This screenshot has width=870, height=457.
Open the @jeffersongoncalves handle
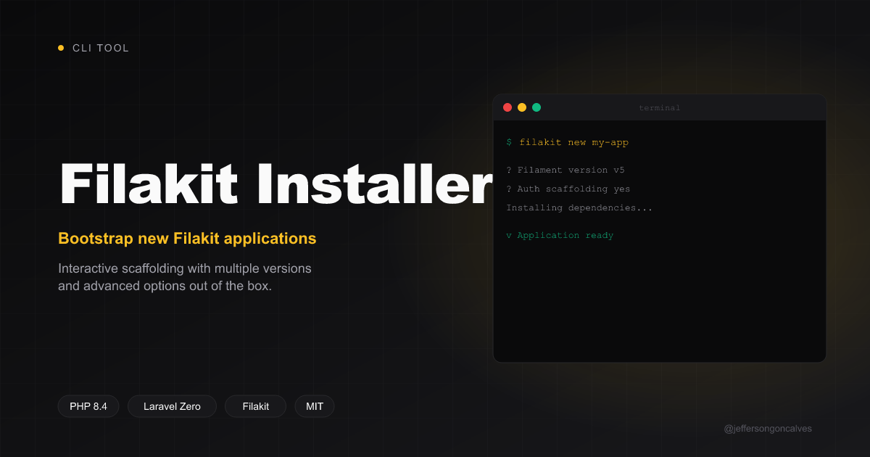[x=768, y=429]
